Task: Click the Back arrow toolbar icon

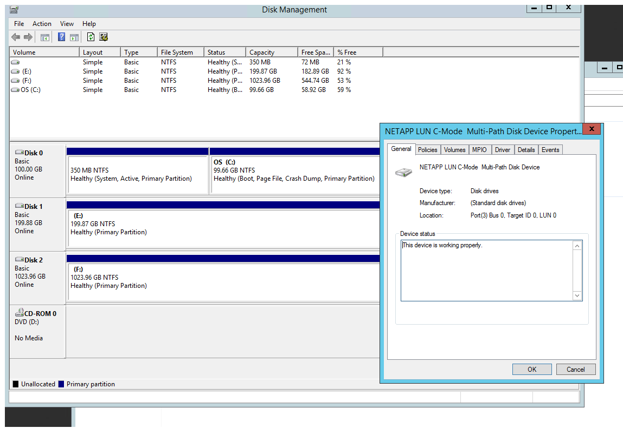Action: (16, 37)
